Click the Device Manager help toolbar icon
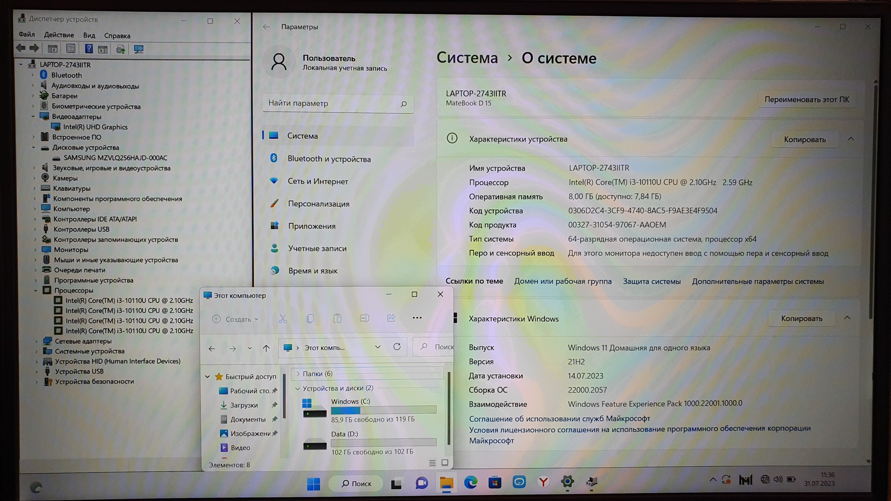891x501 pixels. click(88, 49)
